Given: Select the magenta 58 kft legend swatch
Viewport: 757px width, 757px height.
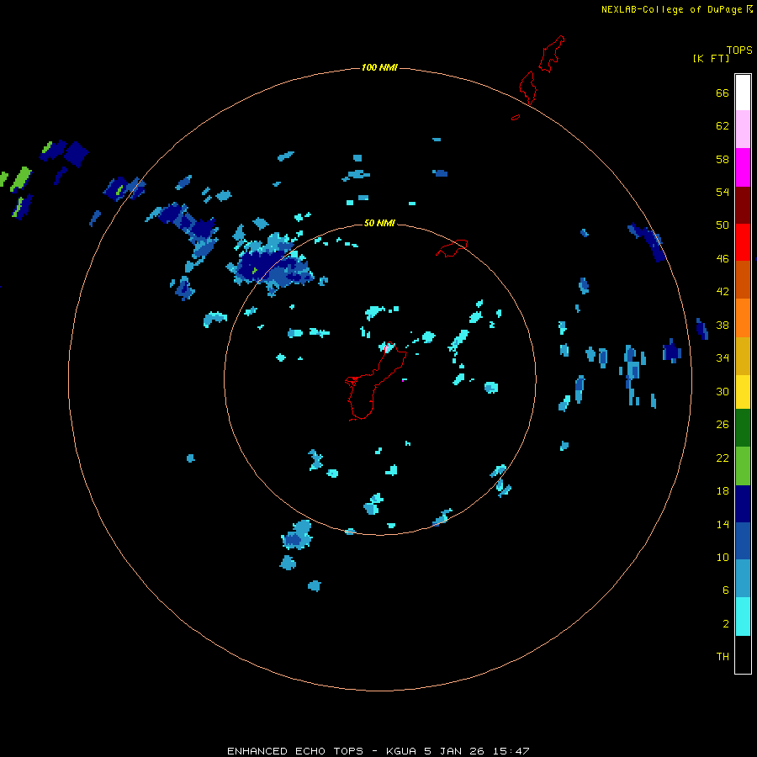Looking at the screenshot, I should (x=743, y=167).
